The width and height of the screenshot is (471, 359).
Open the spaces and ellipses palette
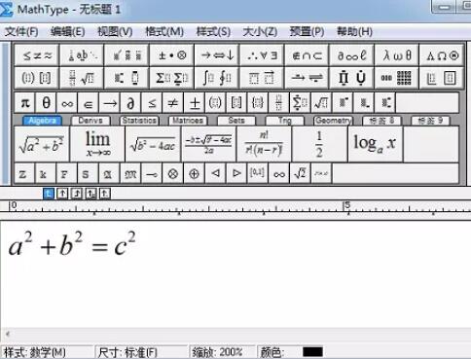pyautogui.click(x=82, y=55)
